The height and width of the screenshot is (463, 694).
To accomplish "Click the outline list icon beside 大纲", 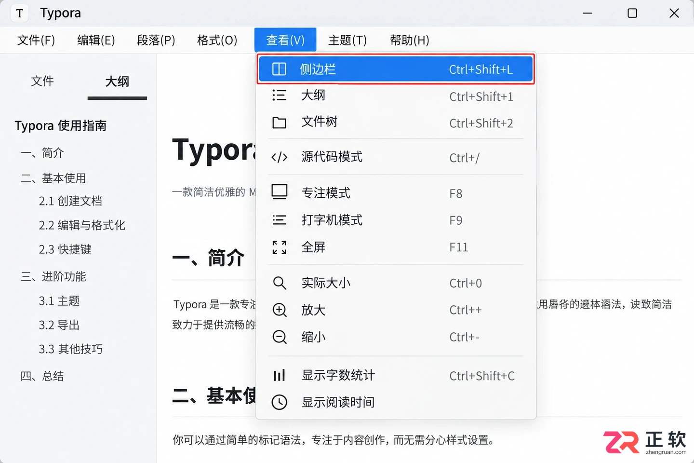I will coord(279,95).
